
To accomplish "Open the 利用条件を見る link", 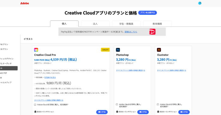I will pyautogui.click(x=50, y=78).
